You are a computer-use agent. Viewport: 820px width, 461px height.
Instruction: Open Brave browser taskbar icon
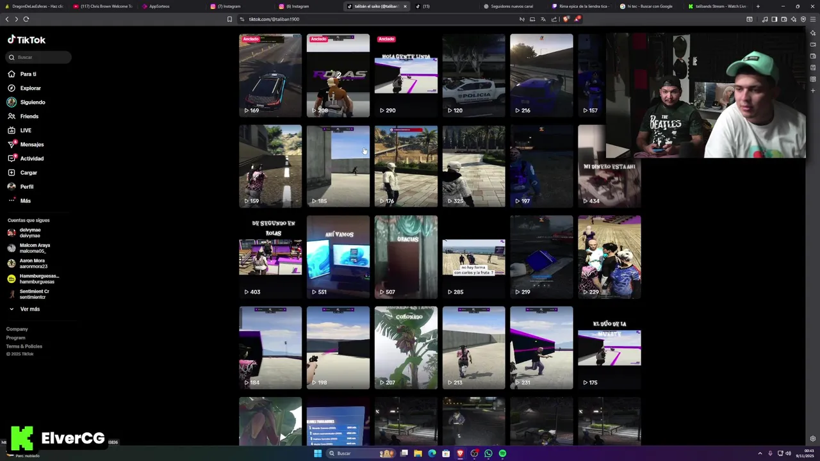460,453
